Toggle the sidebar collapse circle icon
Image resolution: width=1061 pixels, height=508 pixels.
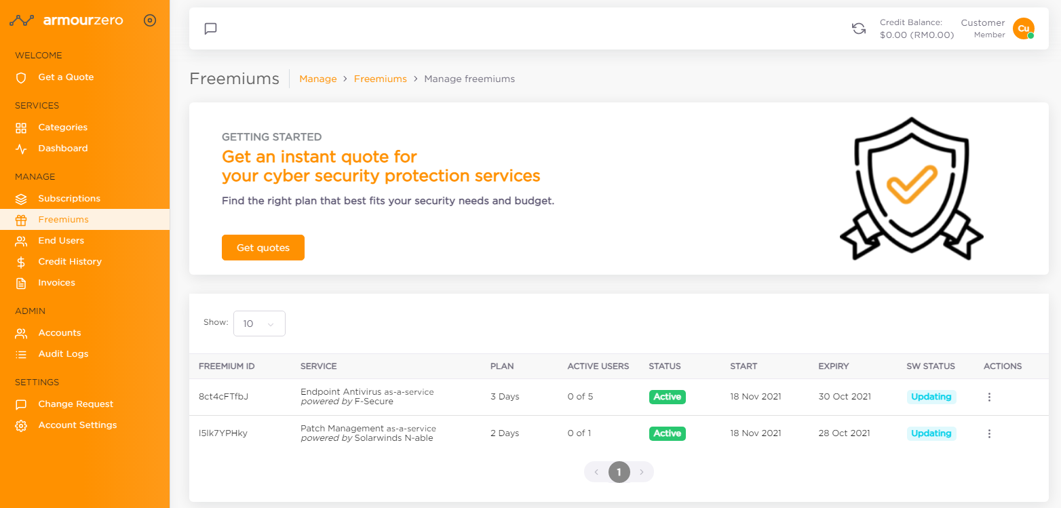pyautogui.click(x=151, y=20)
